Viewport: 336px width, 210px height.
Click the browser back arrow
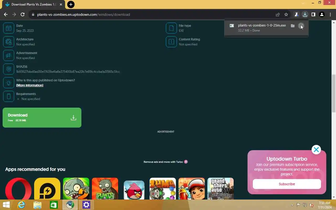pyautogui.click(x=6, y=14)
